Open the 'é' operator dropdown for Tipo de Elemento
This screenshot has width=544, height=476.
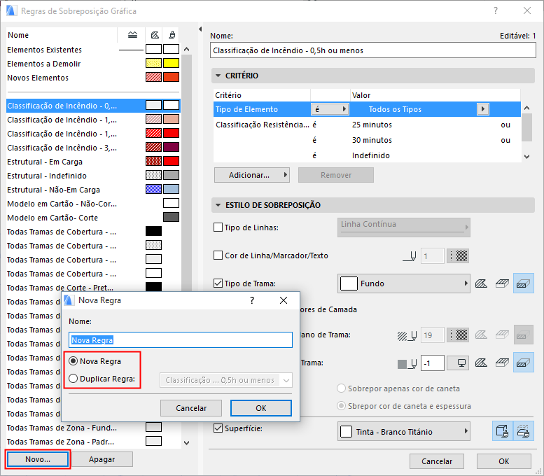tap(330, 109)
